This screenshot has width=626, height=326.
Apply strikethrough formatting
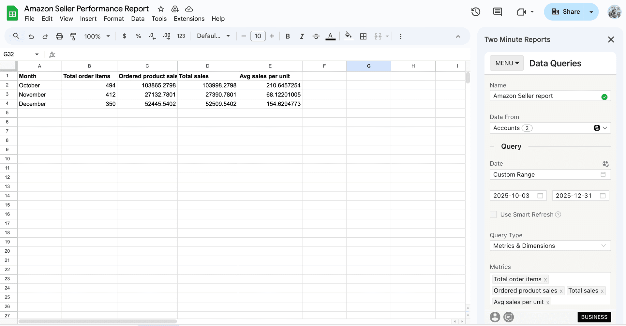pos(316,36)
